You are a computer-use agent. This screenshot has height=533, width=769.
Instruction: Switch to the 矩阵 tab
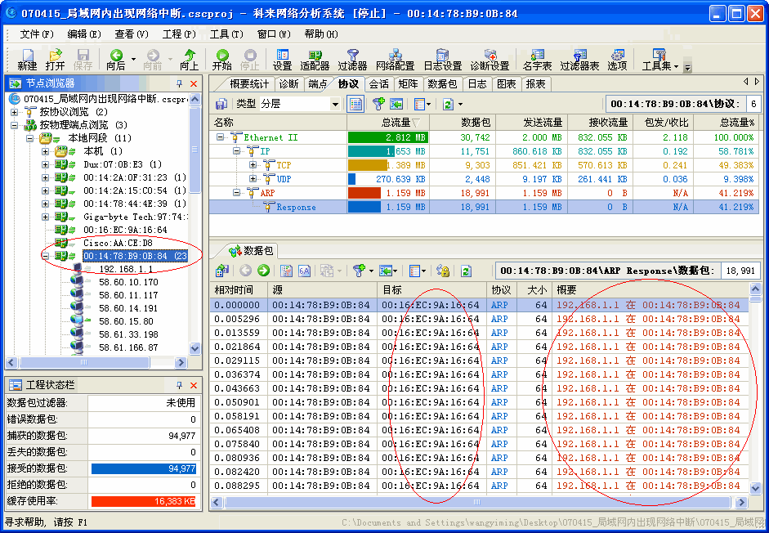(x=408, y=83)
